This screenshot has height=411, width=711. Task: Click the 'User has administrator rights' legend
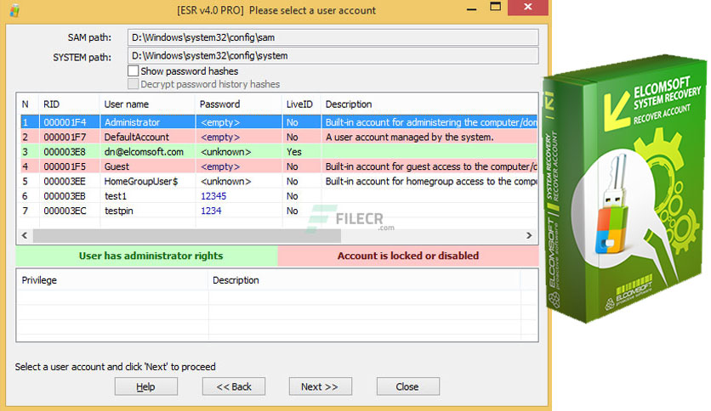point(146,256)
